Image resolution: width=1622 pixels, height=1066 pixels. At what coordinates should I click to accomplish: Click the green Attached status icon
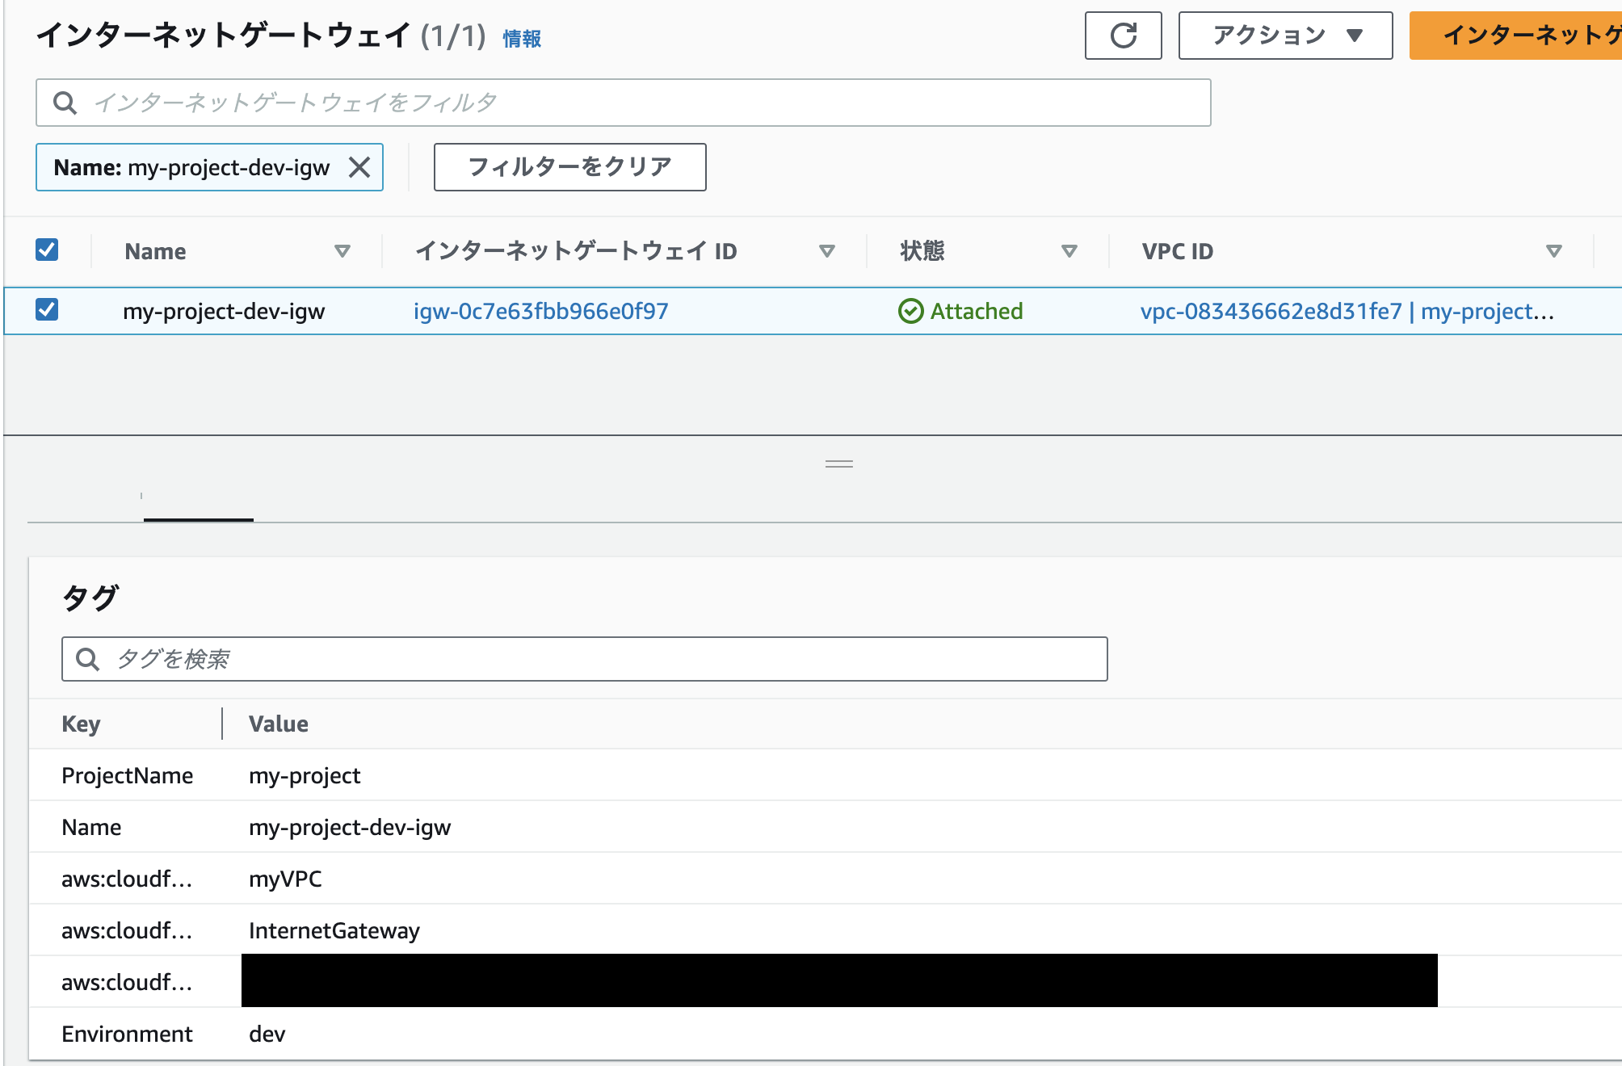(x=911, y=310)
